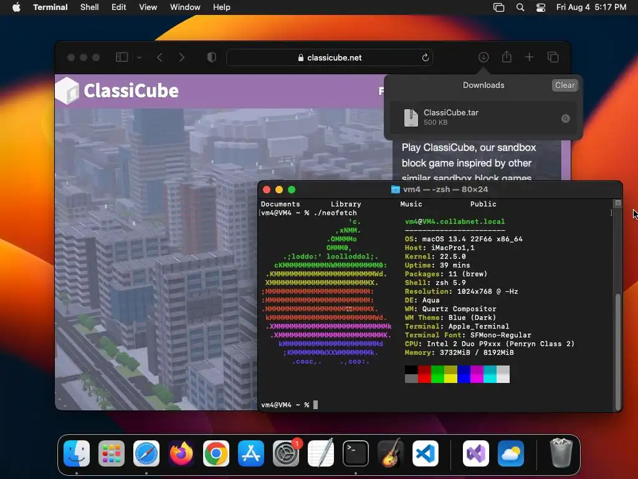Click the Memory 3732MiB line
The height and width of the screenshot is (479, 638).
[459, 353]
